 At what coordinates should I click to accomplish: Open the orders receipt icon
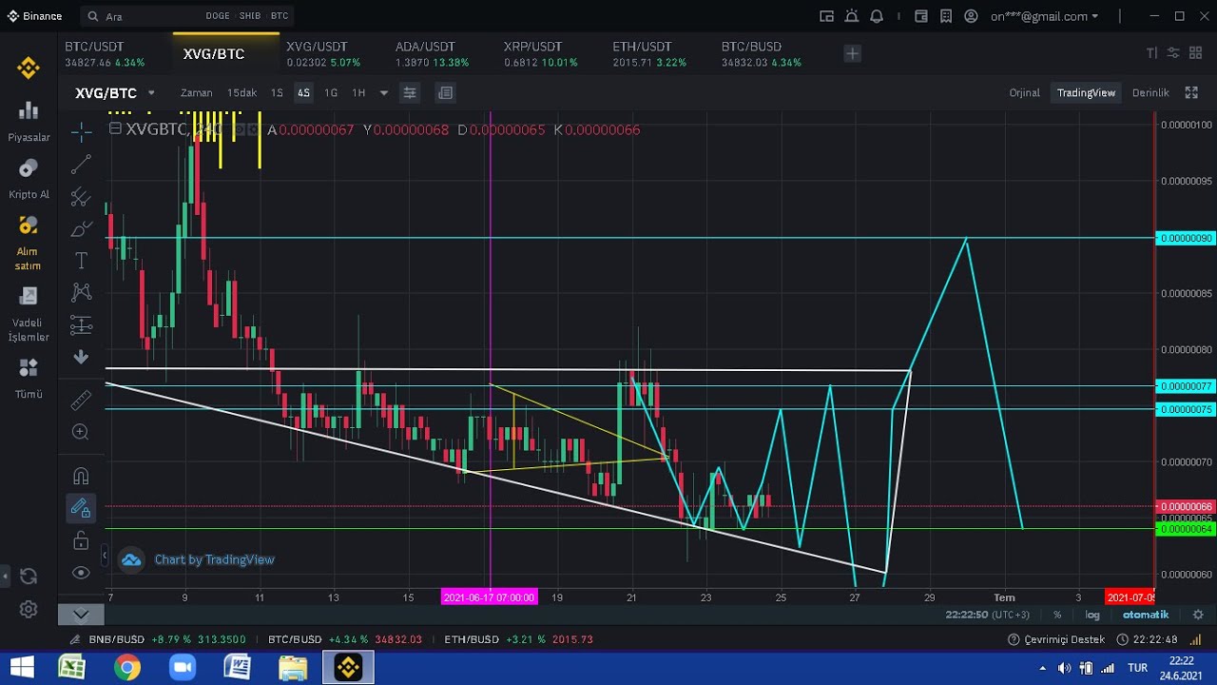coord(945,16)
